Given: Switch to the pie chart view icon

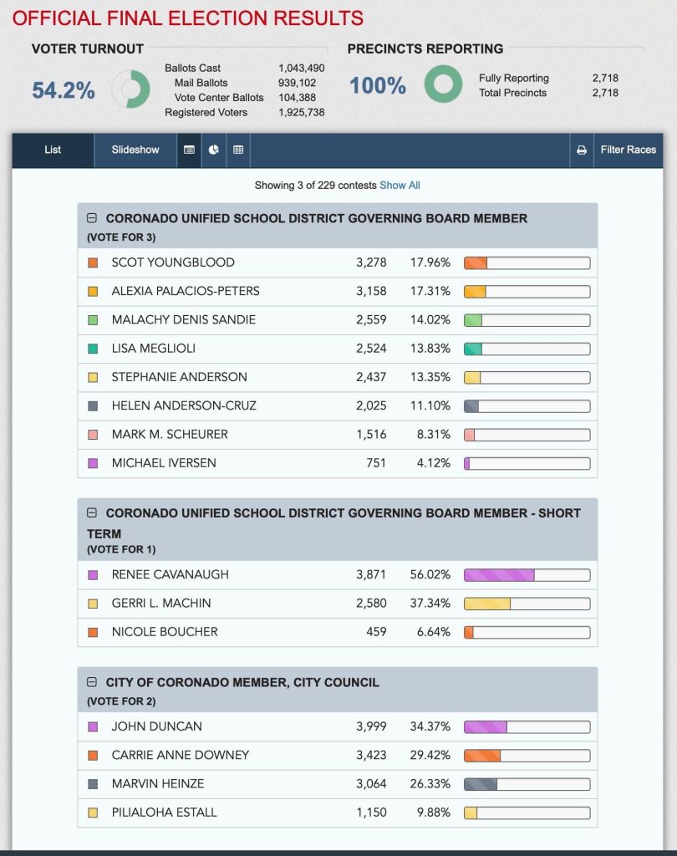Looking at the screenshot, I should tap(214, 150).
